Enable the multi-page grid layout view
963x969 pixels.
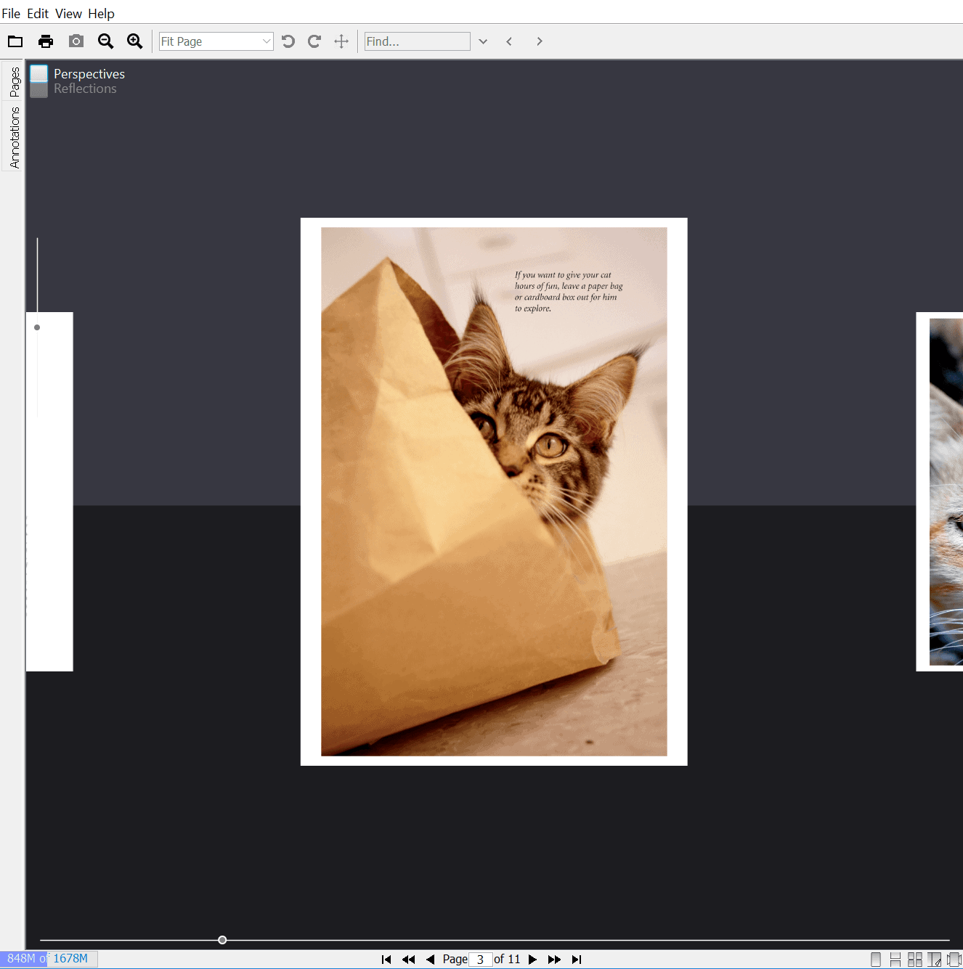915,960
